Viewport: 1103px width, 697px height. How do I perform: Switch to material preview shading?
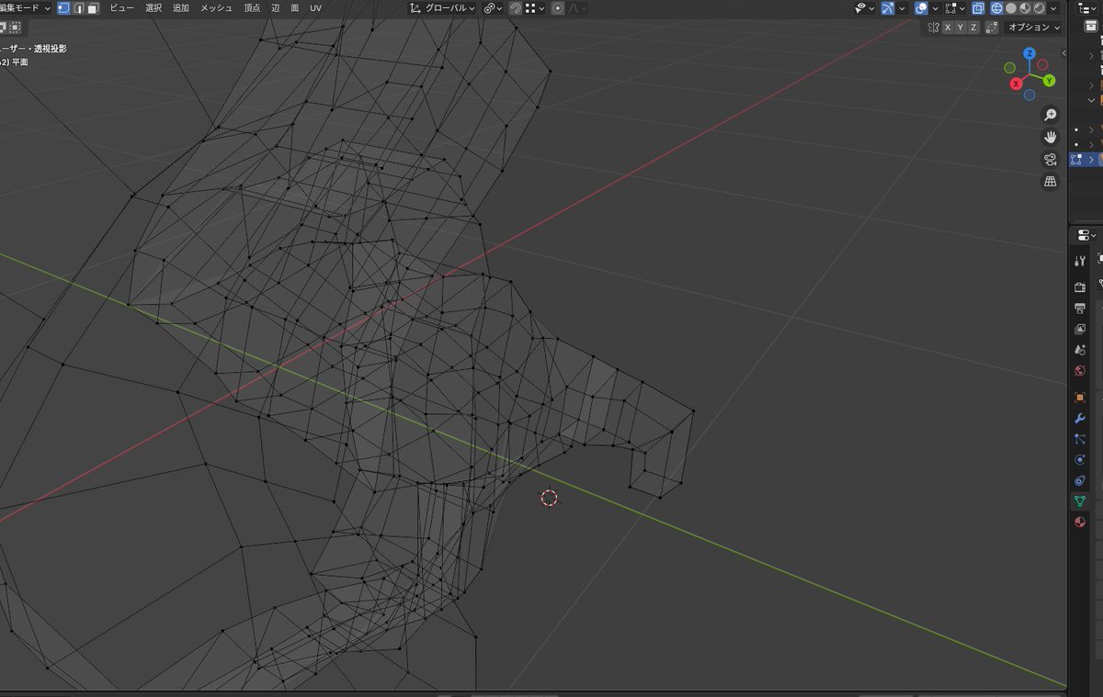tap(1025, 8)
